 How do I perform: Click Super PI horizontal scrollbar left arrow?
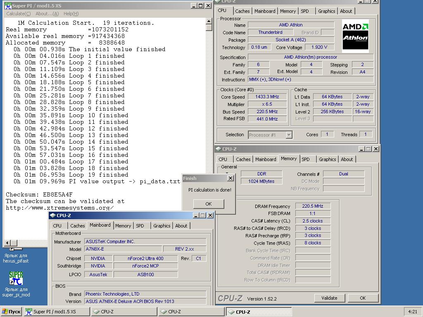(x=7, y=243)
